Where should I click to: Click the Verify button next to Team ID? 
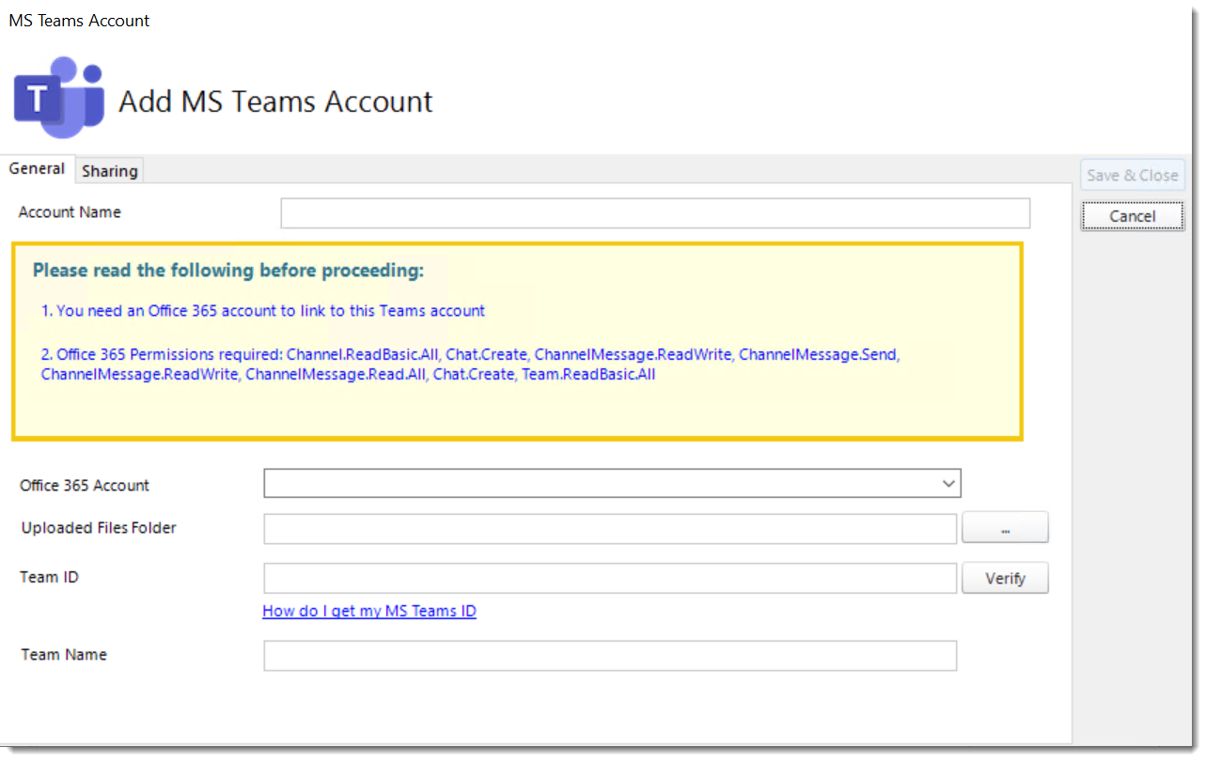point(1005,578)
